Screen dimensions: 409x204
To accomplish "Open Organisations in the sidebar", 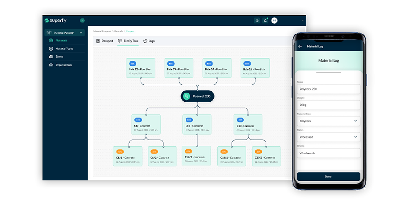I will coord(63,65).
